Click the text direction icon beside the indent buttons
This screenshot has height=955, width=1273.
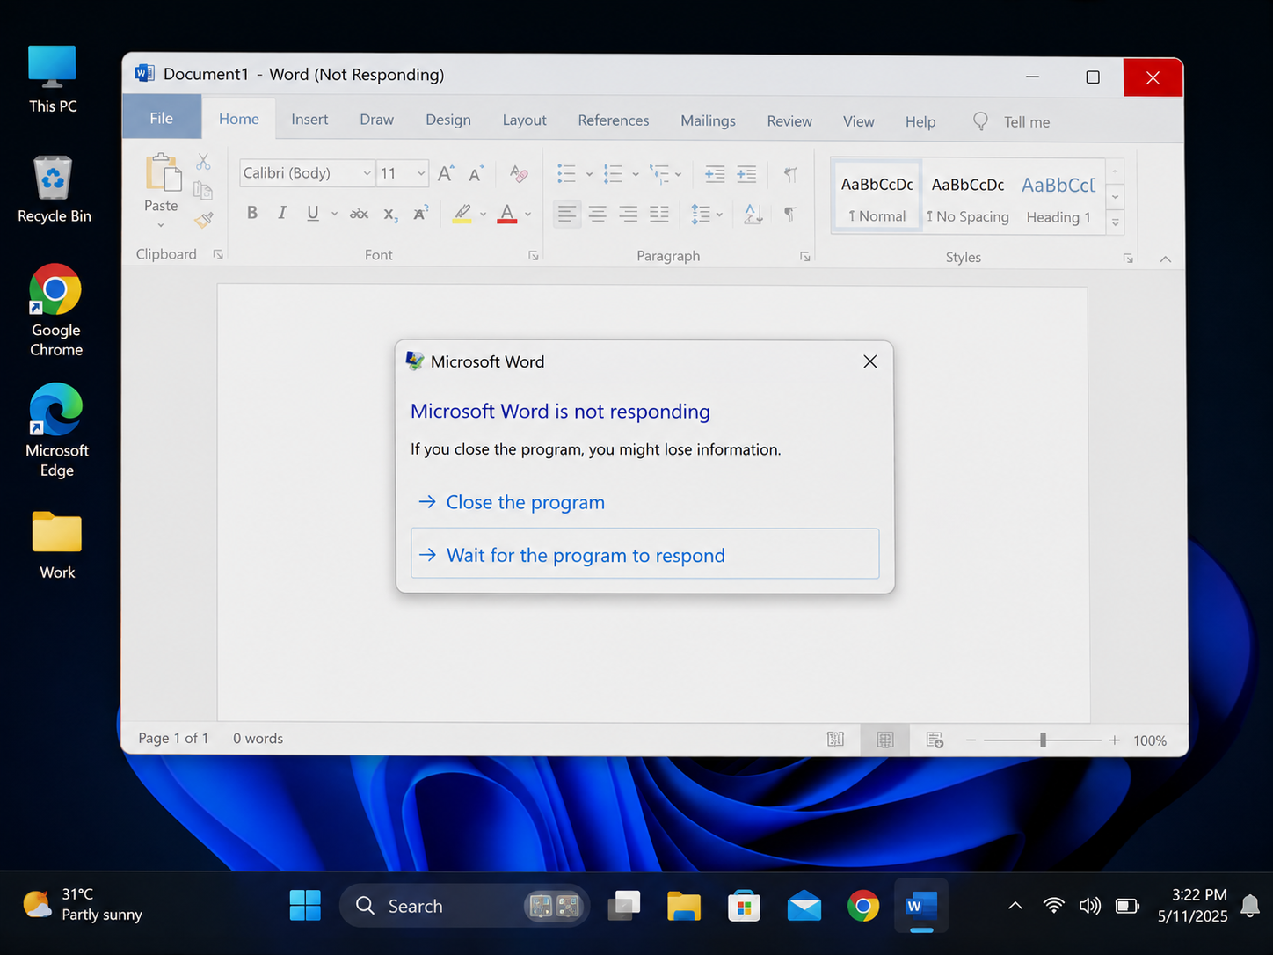click(x=790, y=173)
